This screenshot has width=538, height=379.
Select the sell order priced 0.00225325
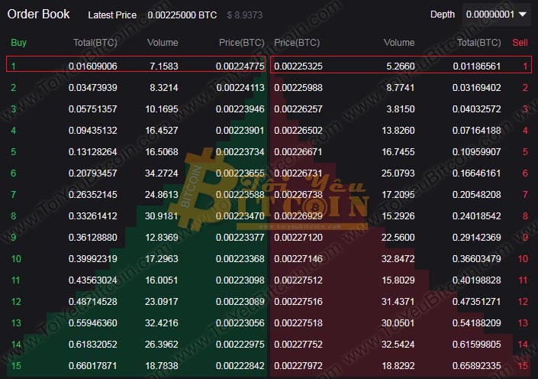tap(298, 66)
